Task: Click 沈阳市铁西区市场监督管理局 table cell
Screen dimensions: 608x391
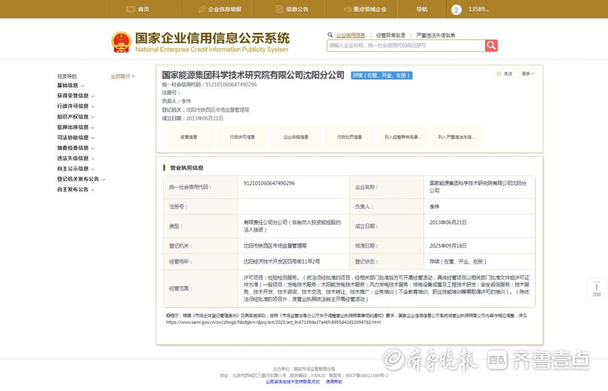Action: pyautogui.click(x=275, y=246)
